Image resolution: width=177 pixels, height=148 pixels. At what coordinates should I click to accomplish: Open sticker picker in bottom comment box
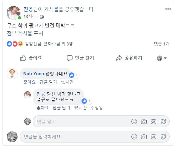pos(163,136)
